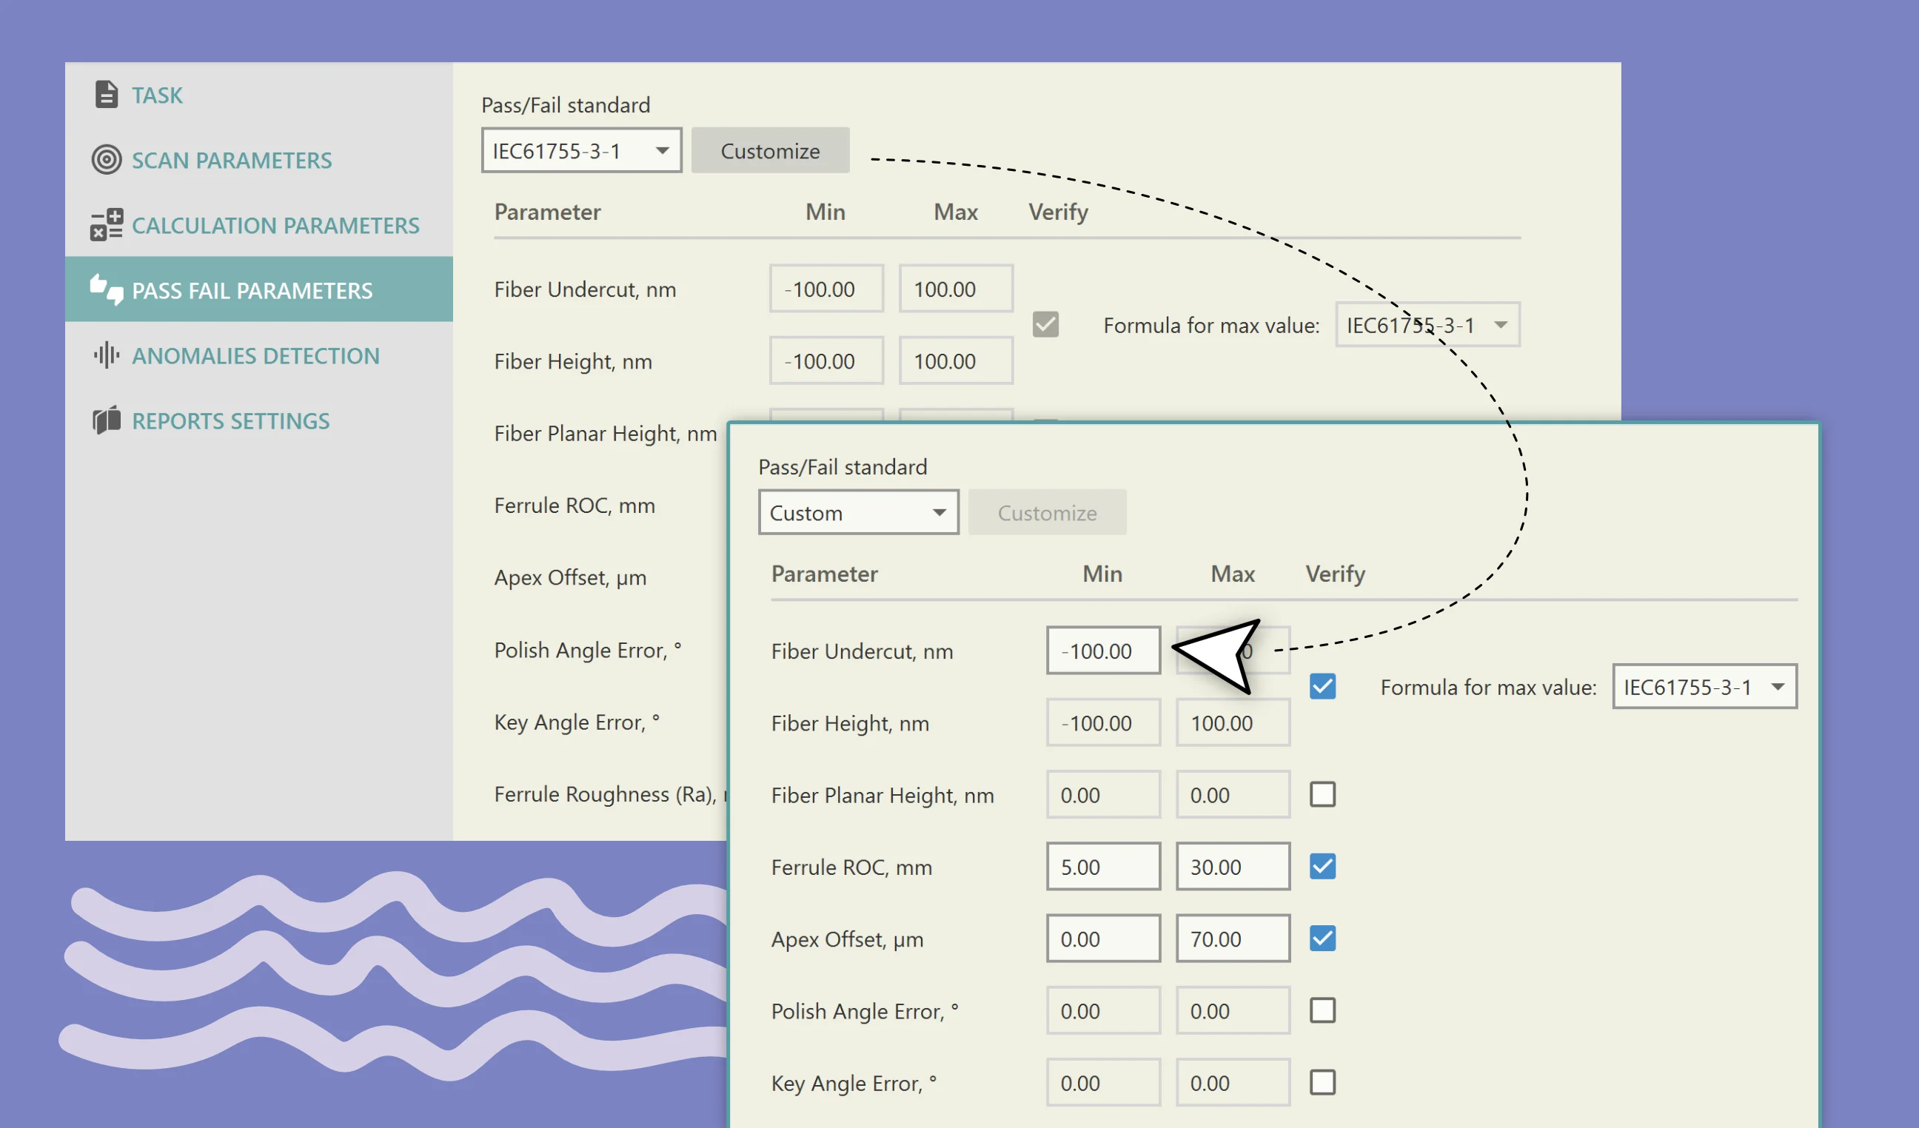This screenshot has width=1919, height=1128.
Task: Click front Fiber Undercut min field
Action: [x=1102, y=651]
